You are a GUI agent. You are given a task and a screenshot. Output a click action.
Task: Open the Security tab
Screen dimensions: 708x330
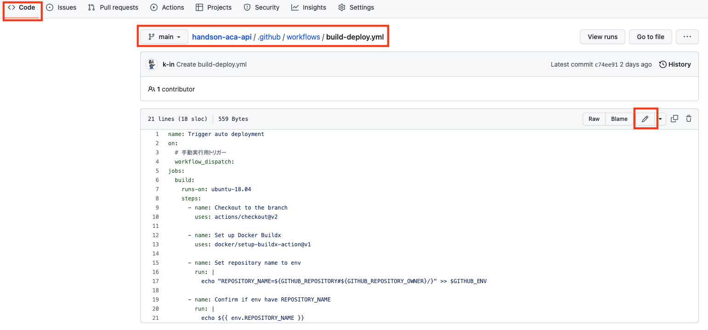click(x=261, y=7)
